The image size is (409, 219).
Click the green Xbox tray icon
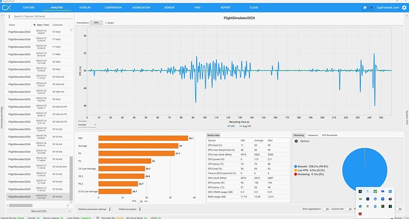pos(375,191)
